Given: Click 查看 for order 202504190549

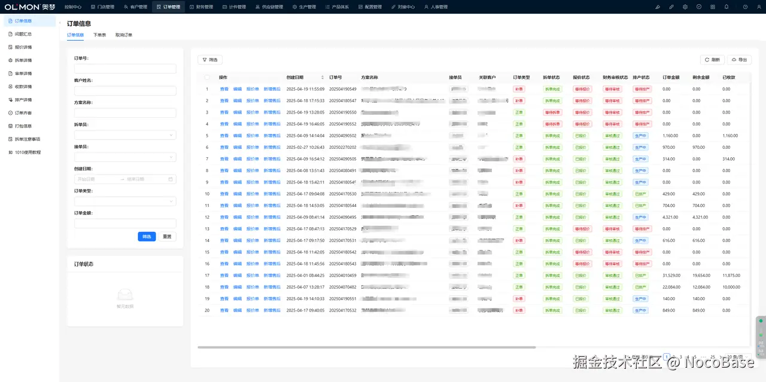Looking at the screenshot, I should [x=224, y=89].
